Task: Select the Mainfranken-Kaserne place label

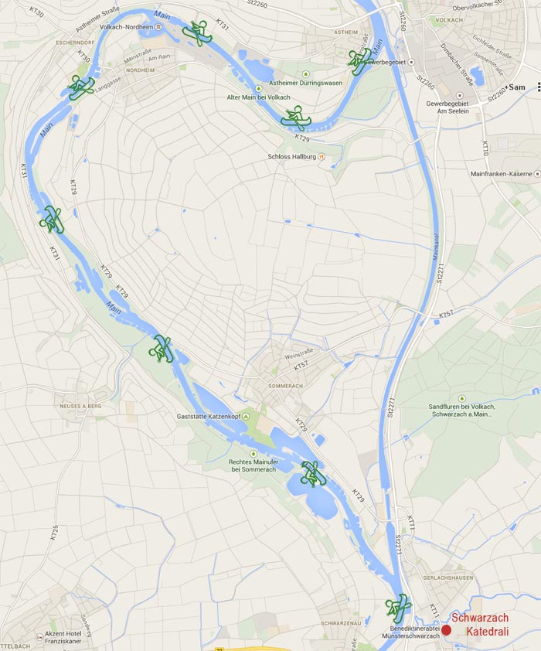Action: tap(501, 173)
